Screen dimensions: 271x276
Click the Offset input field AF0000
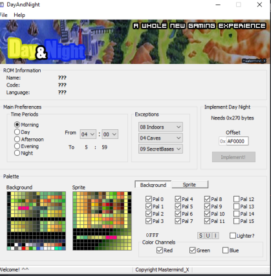237,141
